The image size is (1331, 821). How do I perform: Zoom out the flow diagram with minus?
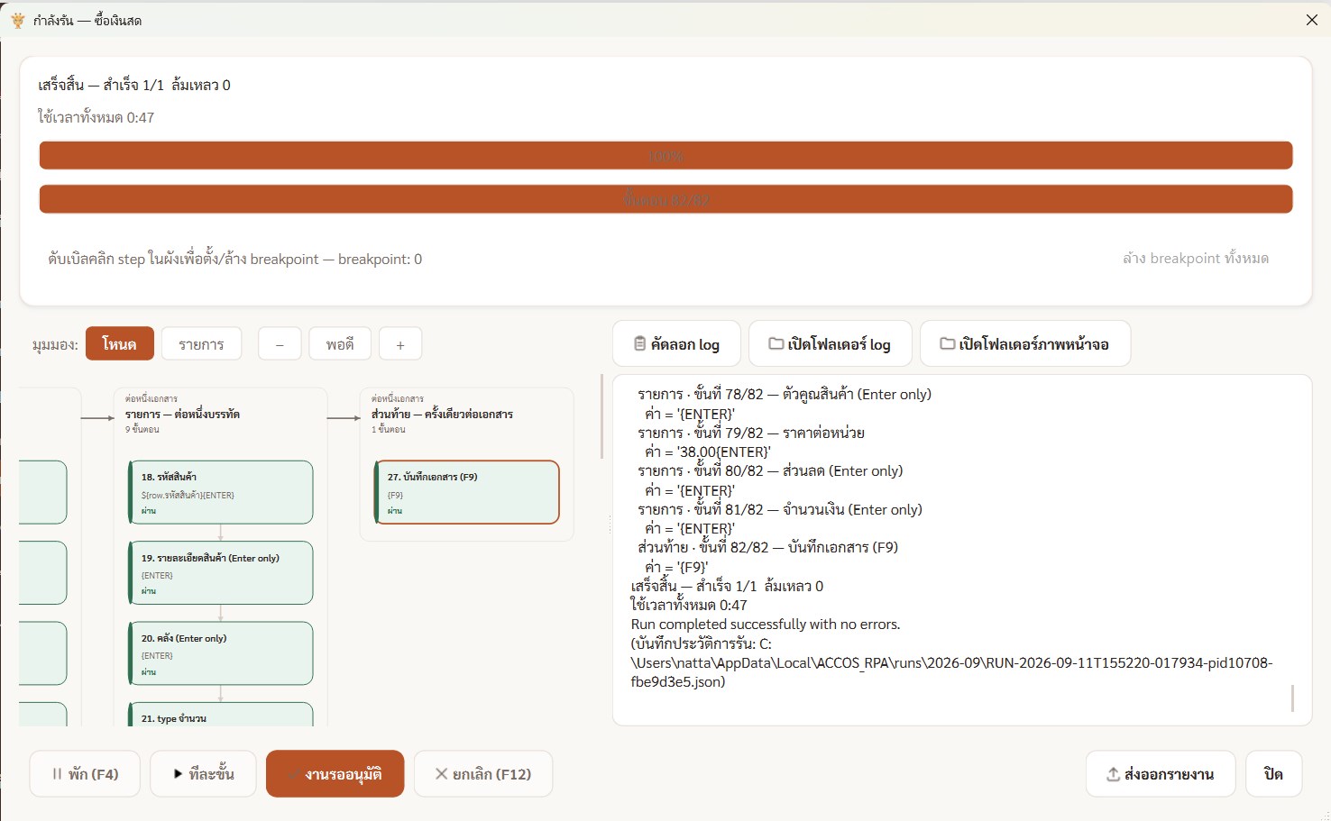(280, 343)
